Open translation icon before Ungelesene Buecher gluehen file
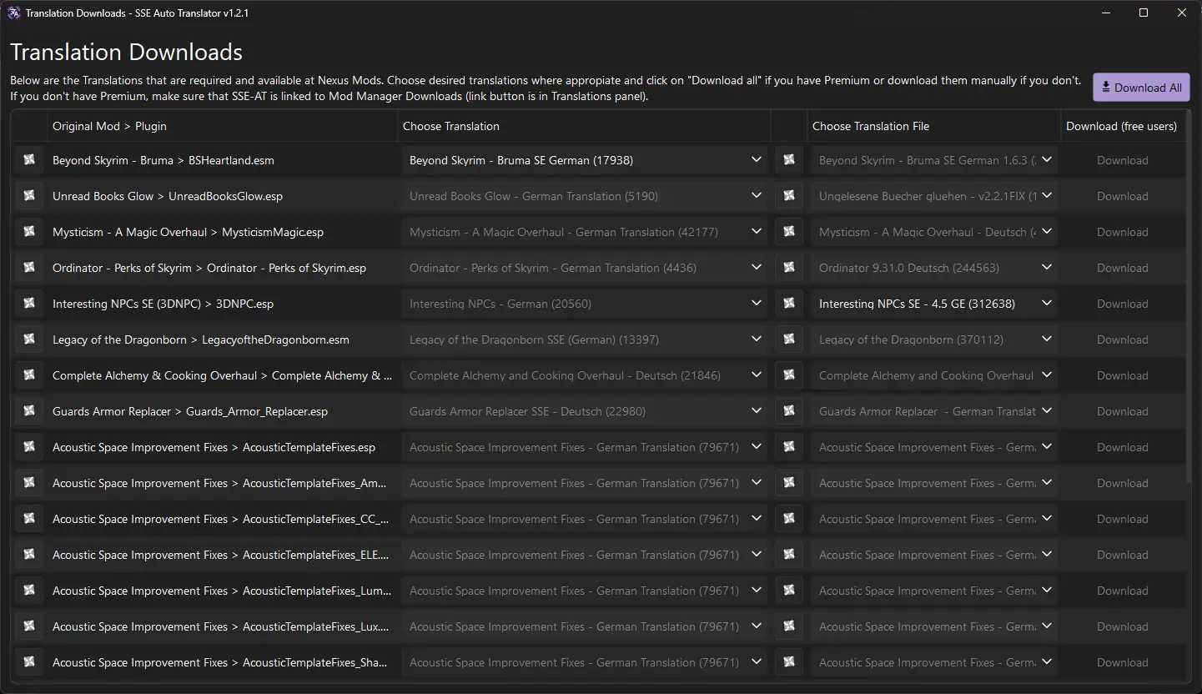The height and width of the screenshot is (694, 1202). pos(789,196)
